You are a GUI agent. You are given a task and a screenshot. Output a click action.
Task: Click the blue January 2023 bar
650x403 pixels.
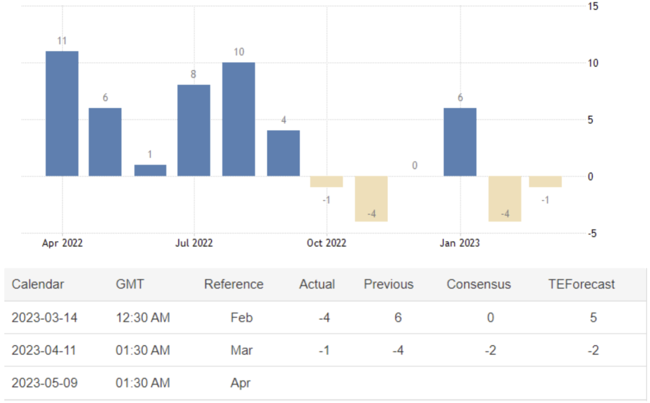coord(460,142)
